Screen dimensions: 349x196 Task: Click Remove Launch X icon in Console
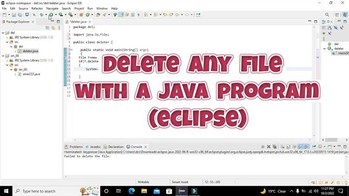coord(268,147)
